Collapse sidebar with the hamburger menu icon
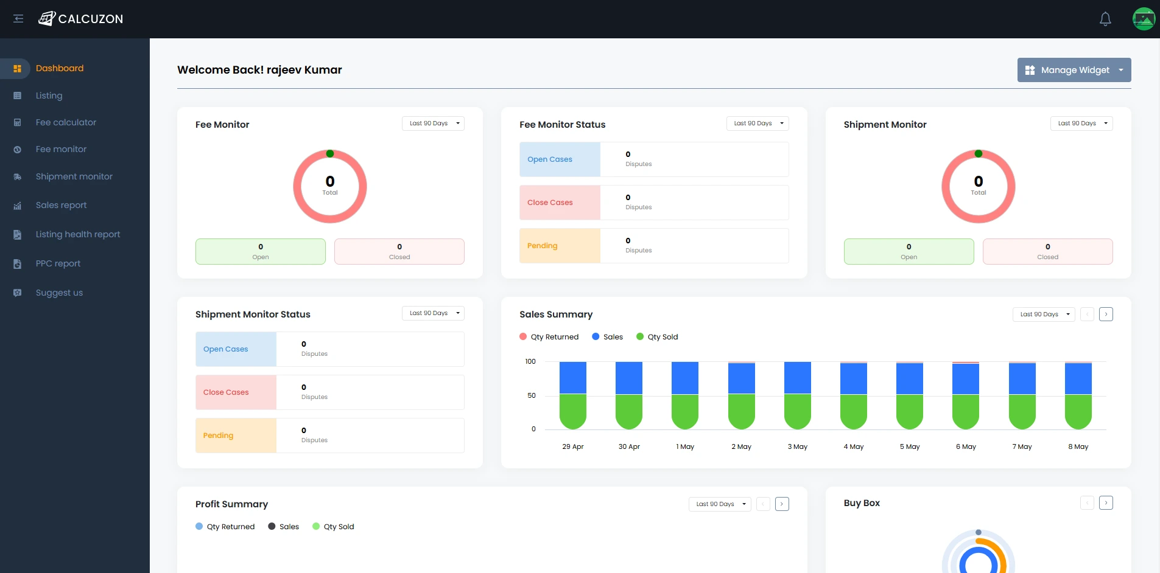Viewport: 1160px width, 573px height. coord(18,19)
